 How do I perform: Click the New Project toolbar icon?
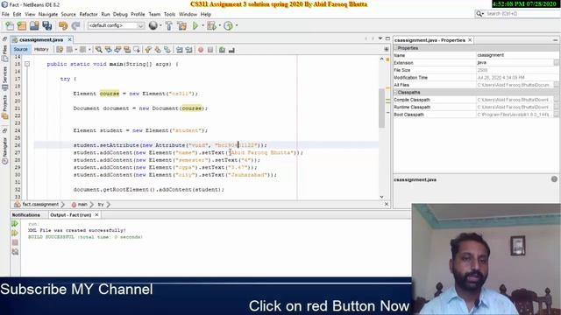[22, 25]
